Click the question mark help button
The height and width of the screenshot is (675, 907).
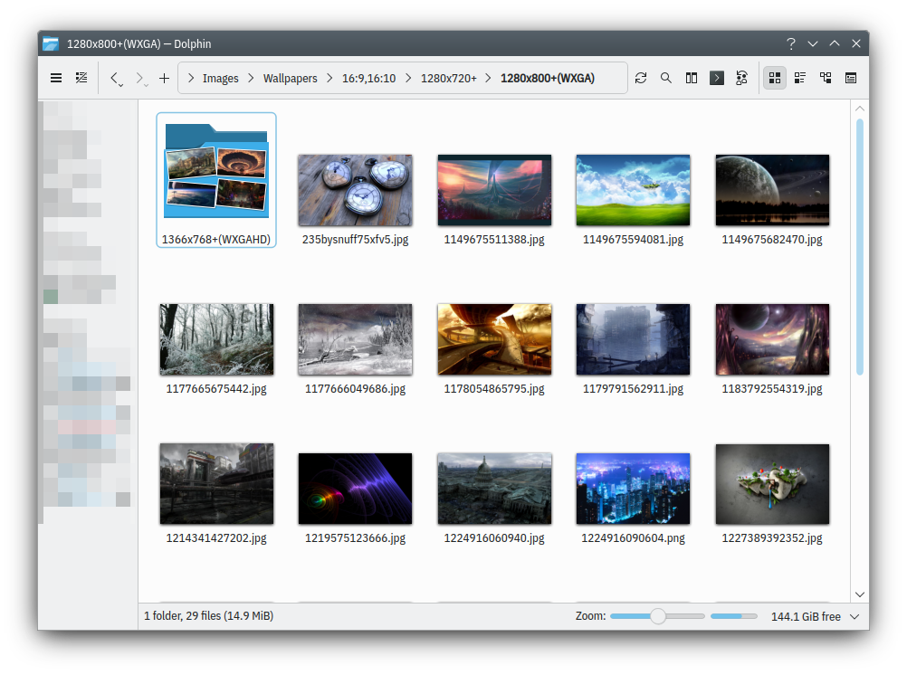pyautogui.click(x=791, y=44)
